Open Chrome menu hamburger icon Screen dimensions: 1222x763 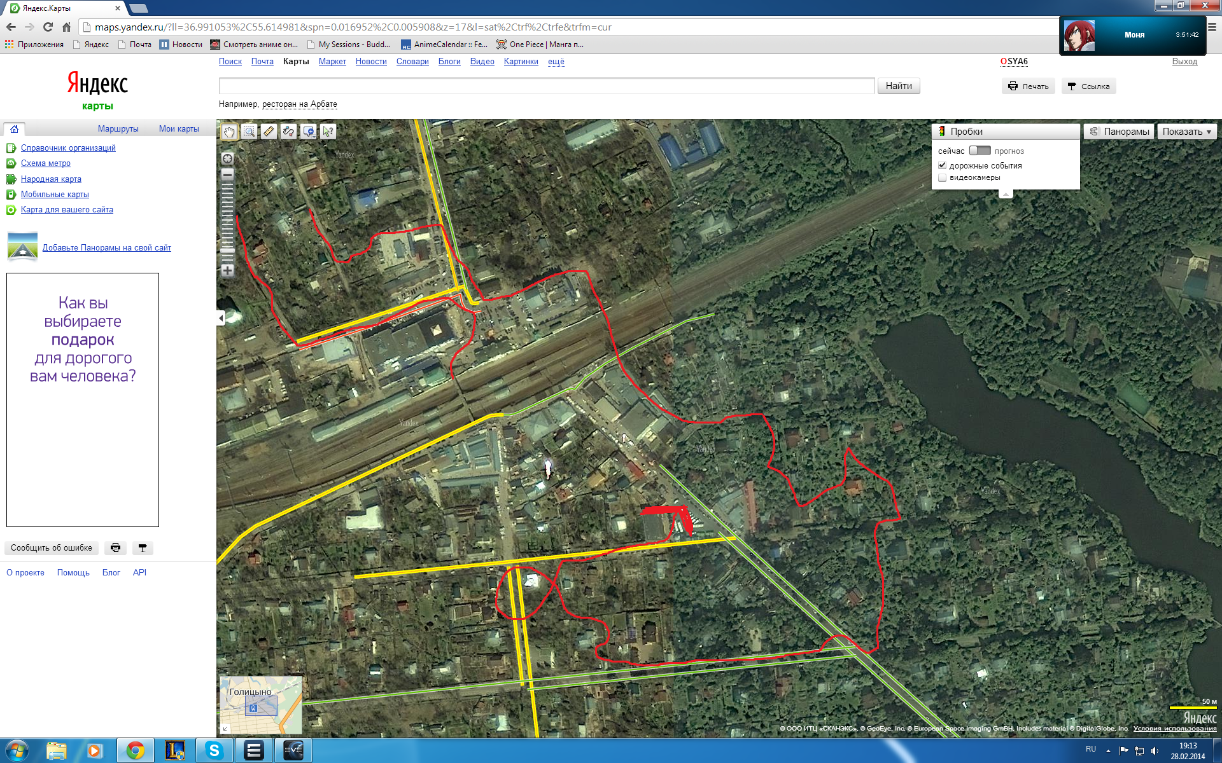point(1212,27)
